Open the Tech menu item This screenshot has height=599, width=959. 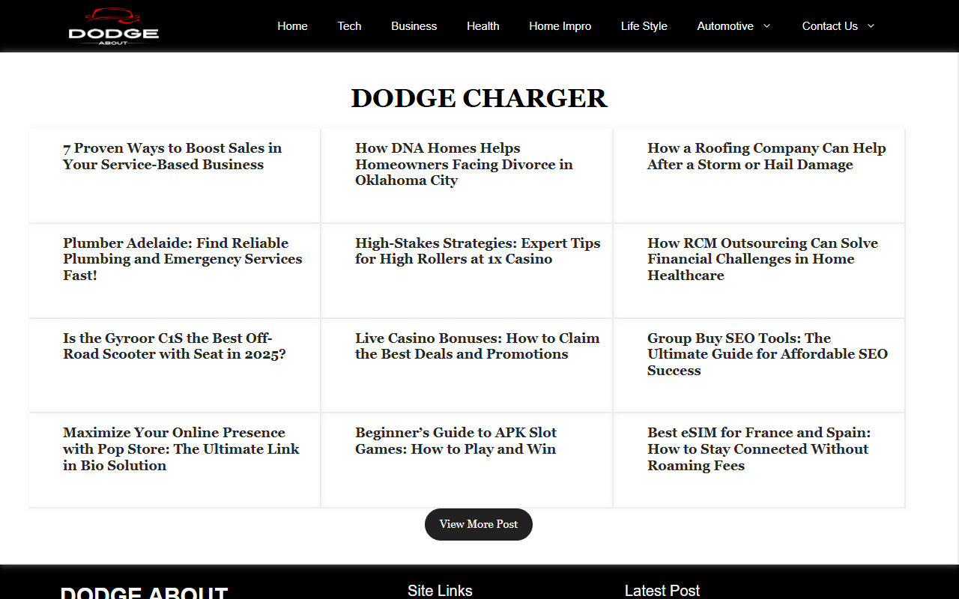349,26
